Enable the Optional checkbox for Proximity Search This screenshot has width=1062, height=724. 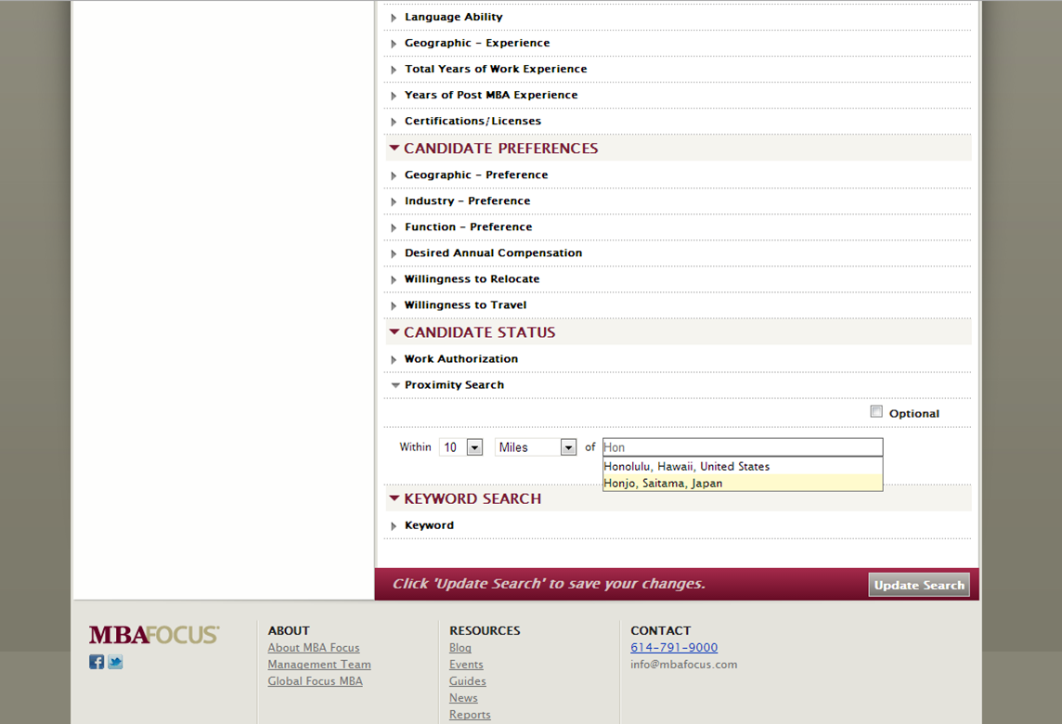pyautogui.click(x=876, y=412)
